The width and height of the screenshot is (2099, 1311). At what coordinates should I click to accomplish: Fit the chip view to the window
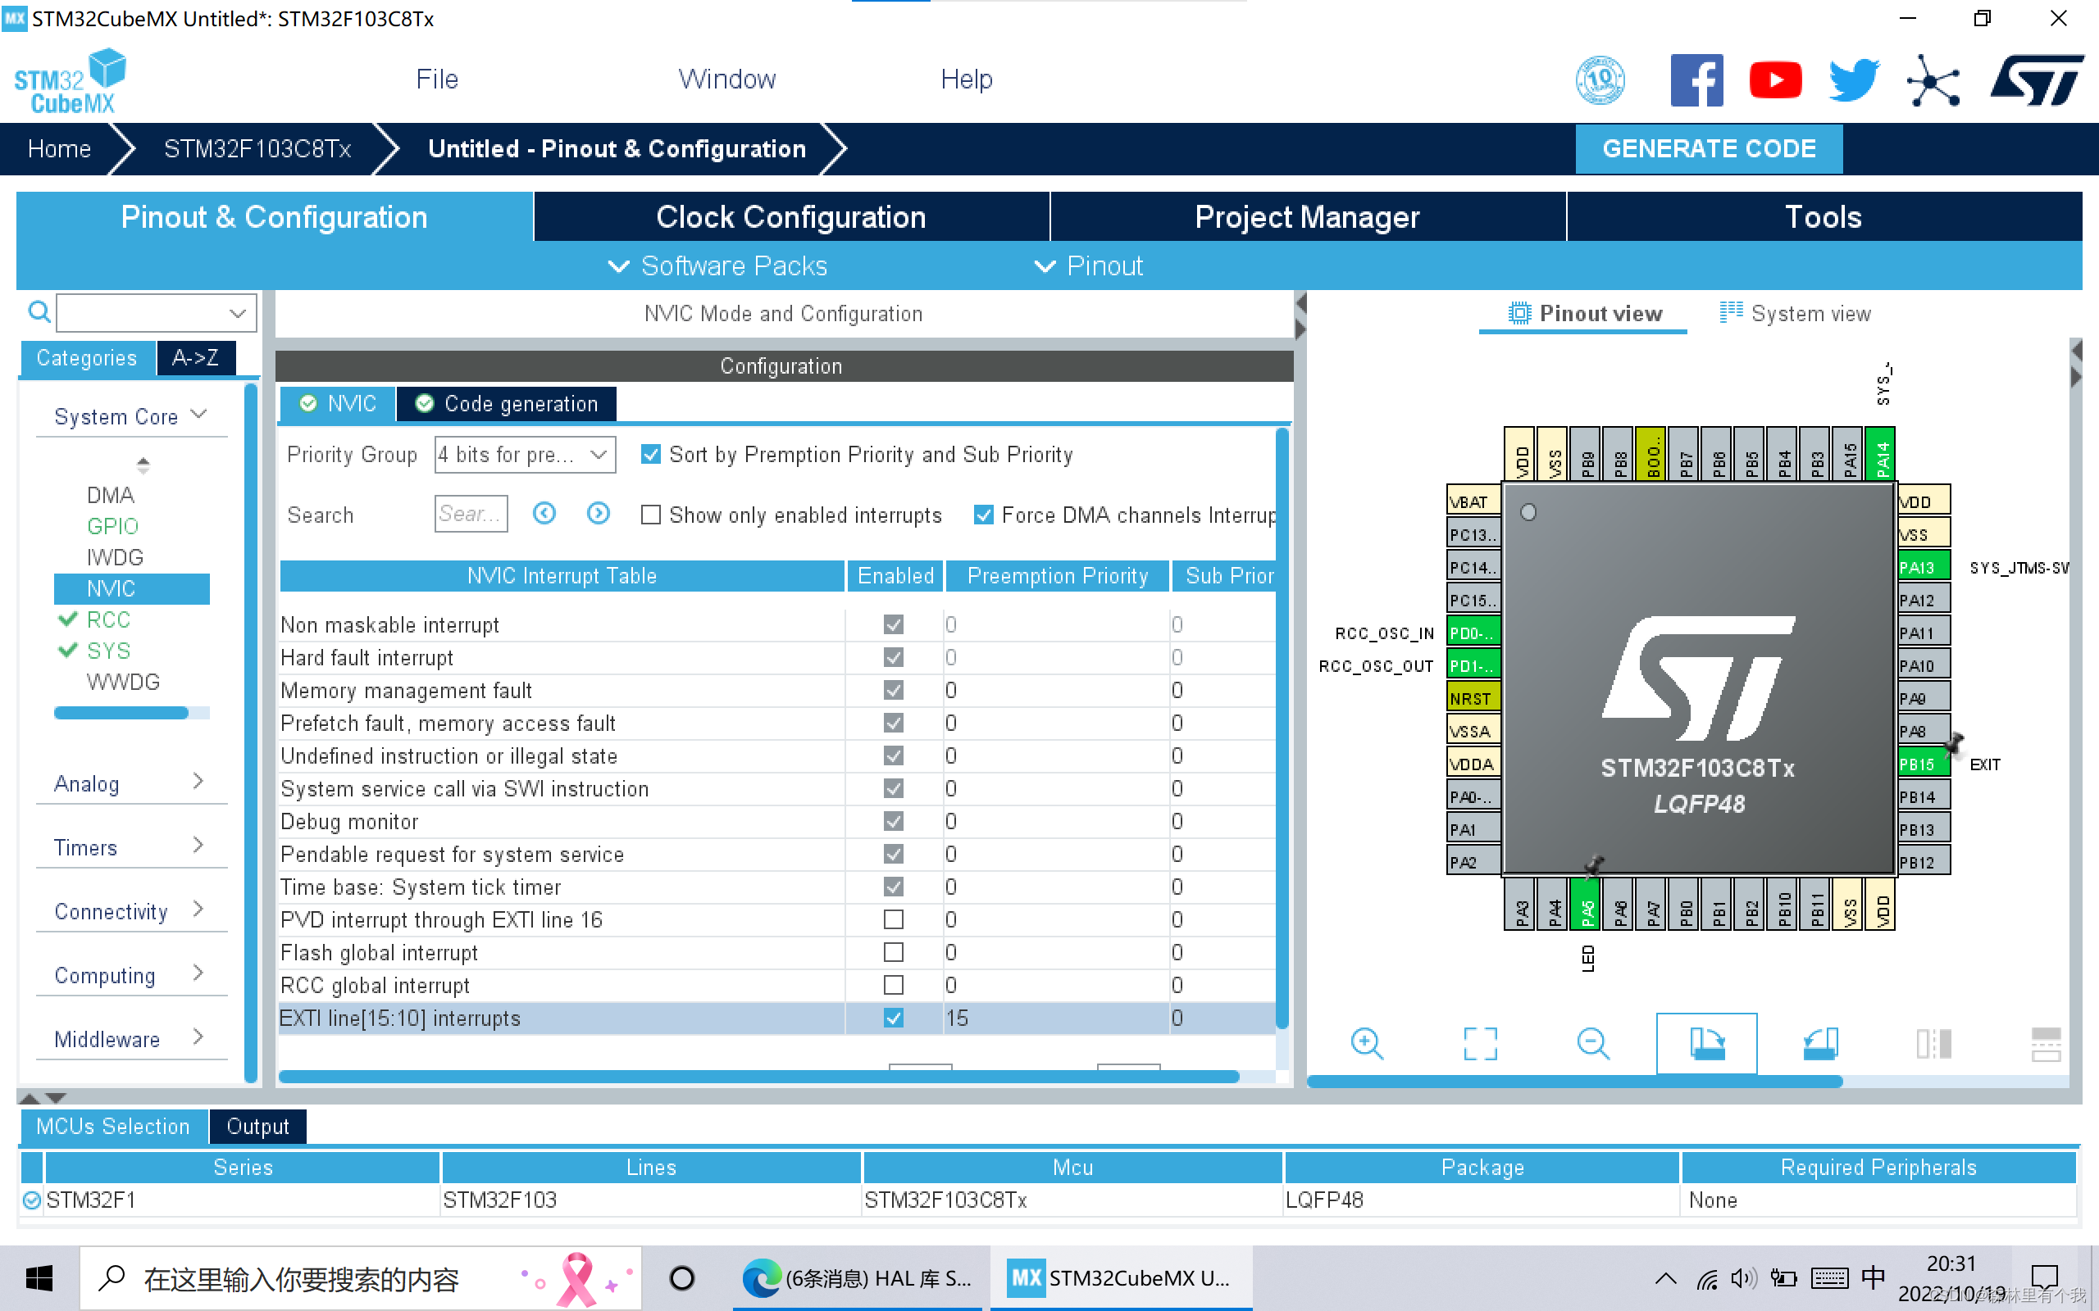pyautogui.click(x=1480, y=1043)
